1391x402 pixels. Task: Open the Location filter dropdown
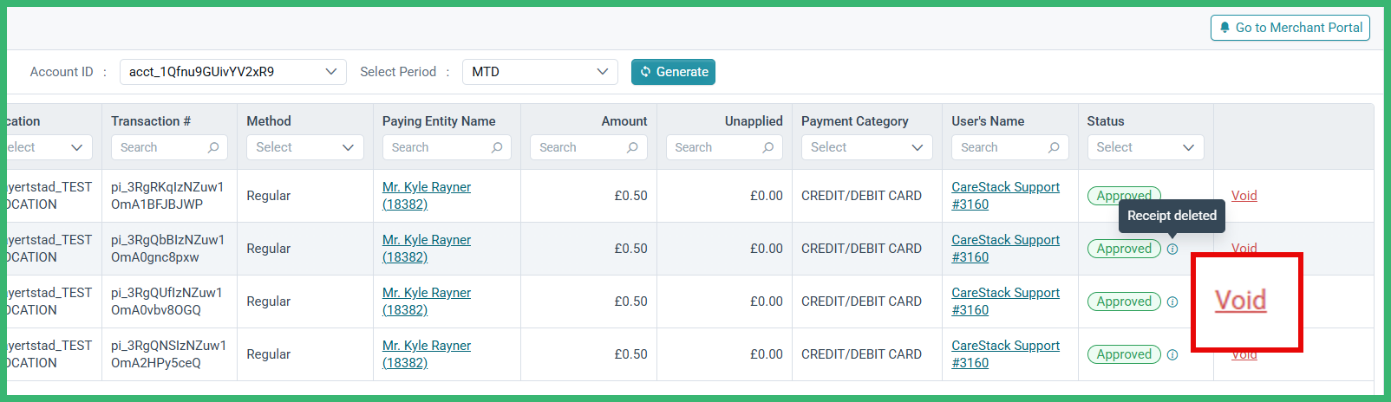pos(48,147)
